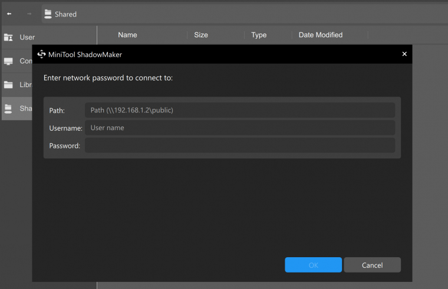
Task: Click the Shared drive icon in path bar
Action: point(48,14)
